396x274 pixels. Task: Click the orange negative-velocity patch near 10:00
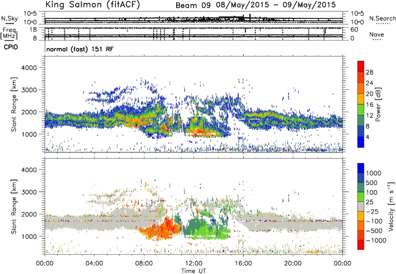pos(162,229)
